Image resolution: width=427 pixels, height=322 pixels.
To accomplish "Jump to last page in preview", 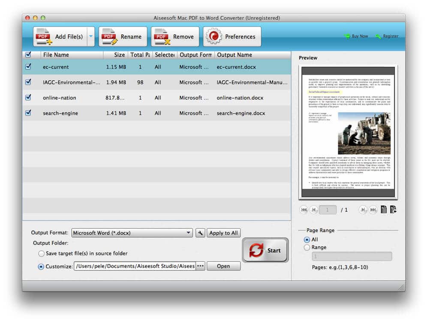I will tap(373, 210).
